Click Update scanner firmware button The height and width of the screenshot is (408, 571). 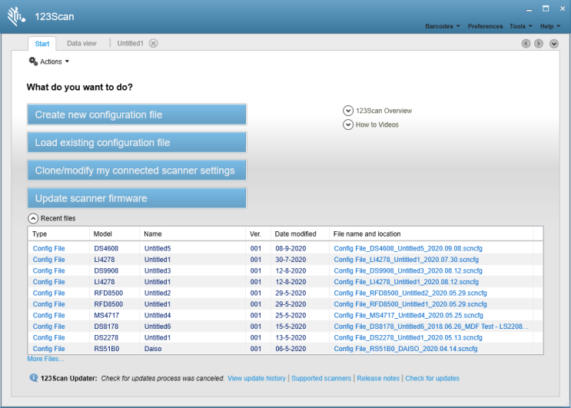tap(137, 198)
